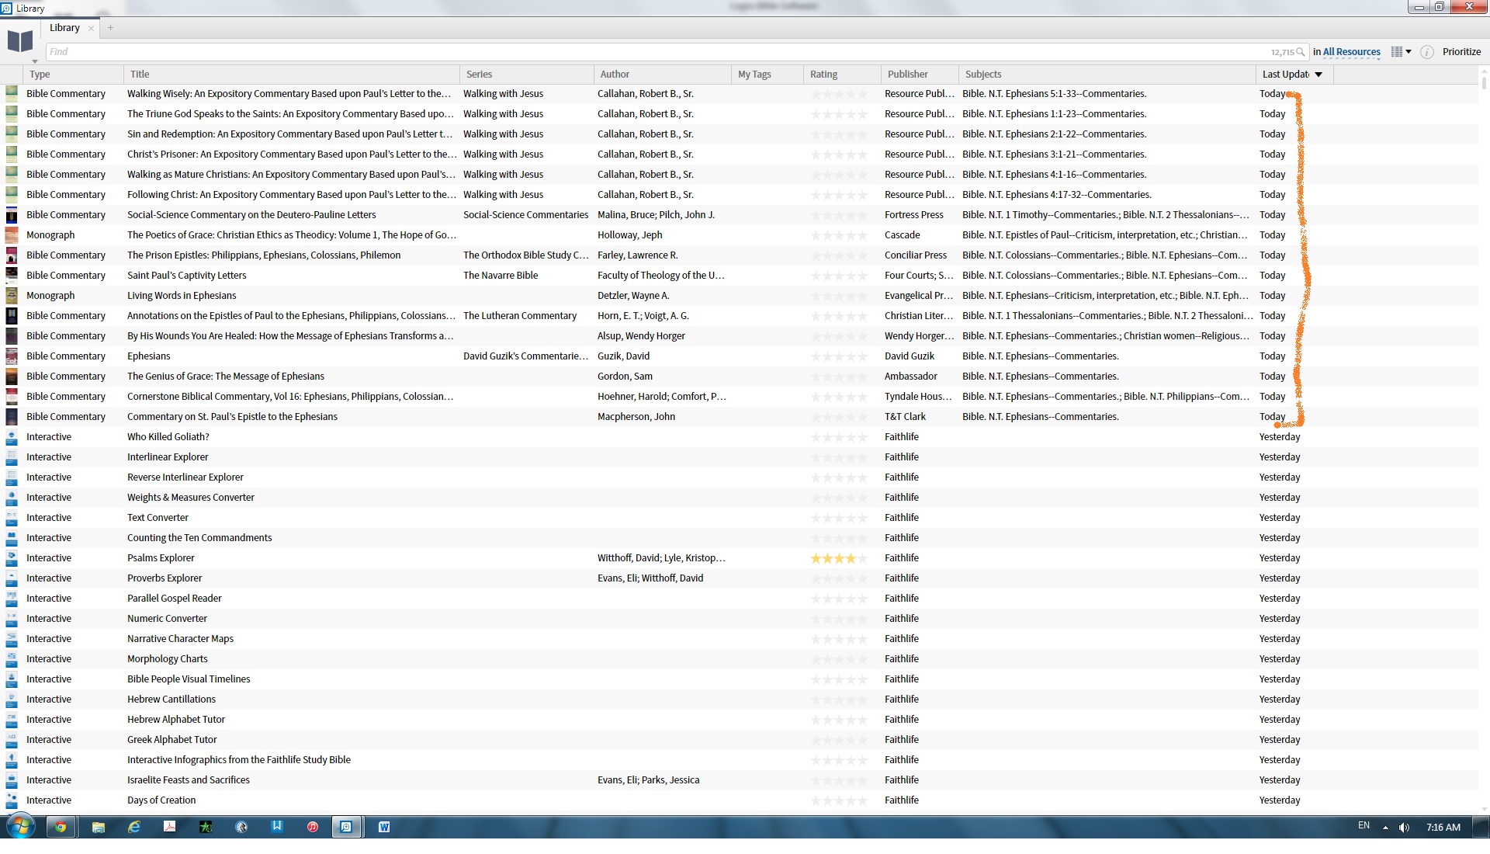
Task: Click cover icon for Living Words in Ephesians
Action: click(12, 296)
